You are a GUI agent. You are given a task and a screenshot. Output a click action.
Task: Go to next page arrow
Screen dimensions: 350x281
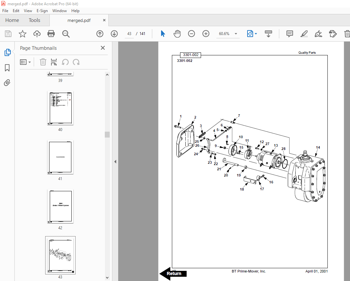pos(114,34)
